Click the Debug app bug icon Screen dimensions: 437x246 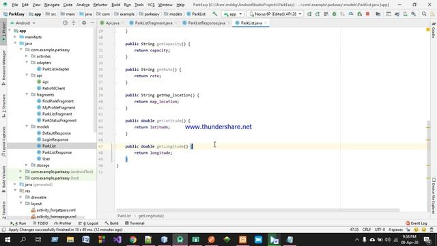(334, 14)
